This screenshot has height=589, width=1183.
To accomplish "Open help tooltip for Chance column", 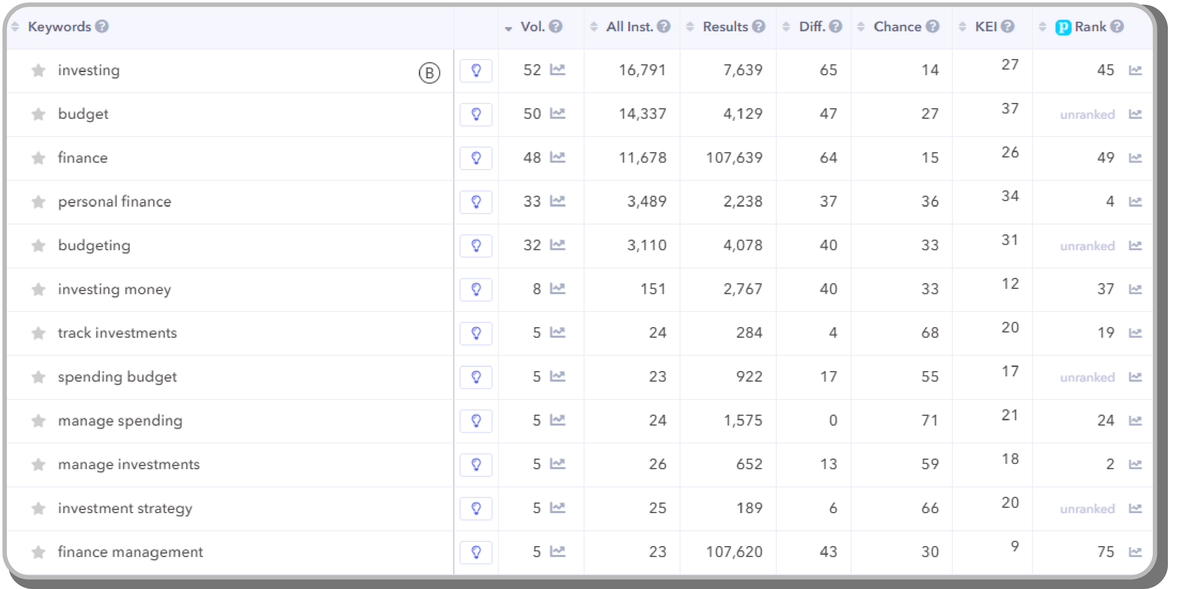I will [932, 27].
